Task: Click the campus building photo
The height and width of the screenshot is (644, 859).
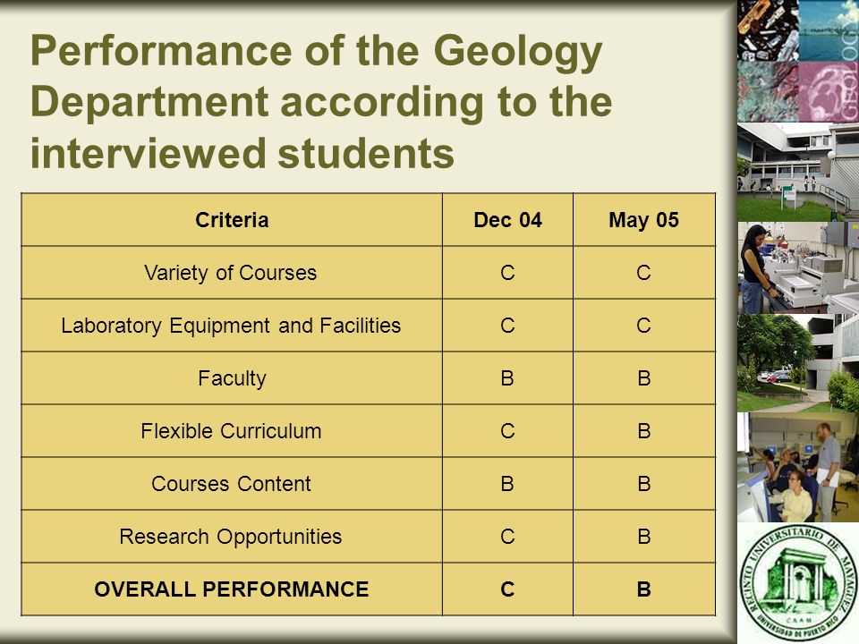Action: pos(798,172)
